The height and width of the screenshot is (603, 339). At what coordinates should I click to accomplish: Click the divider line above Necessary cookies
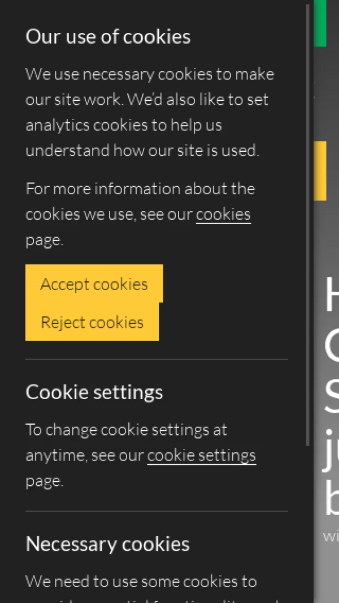(x=157, y=511)
